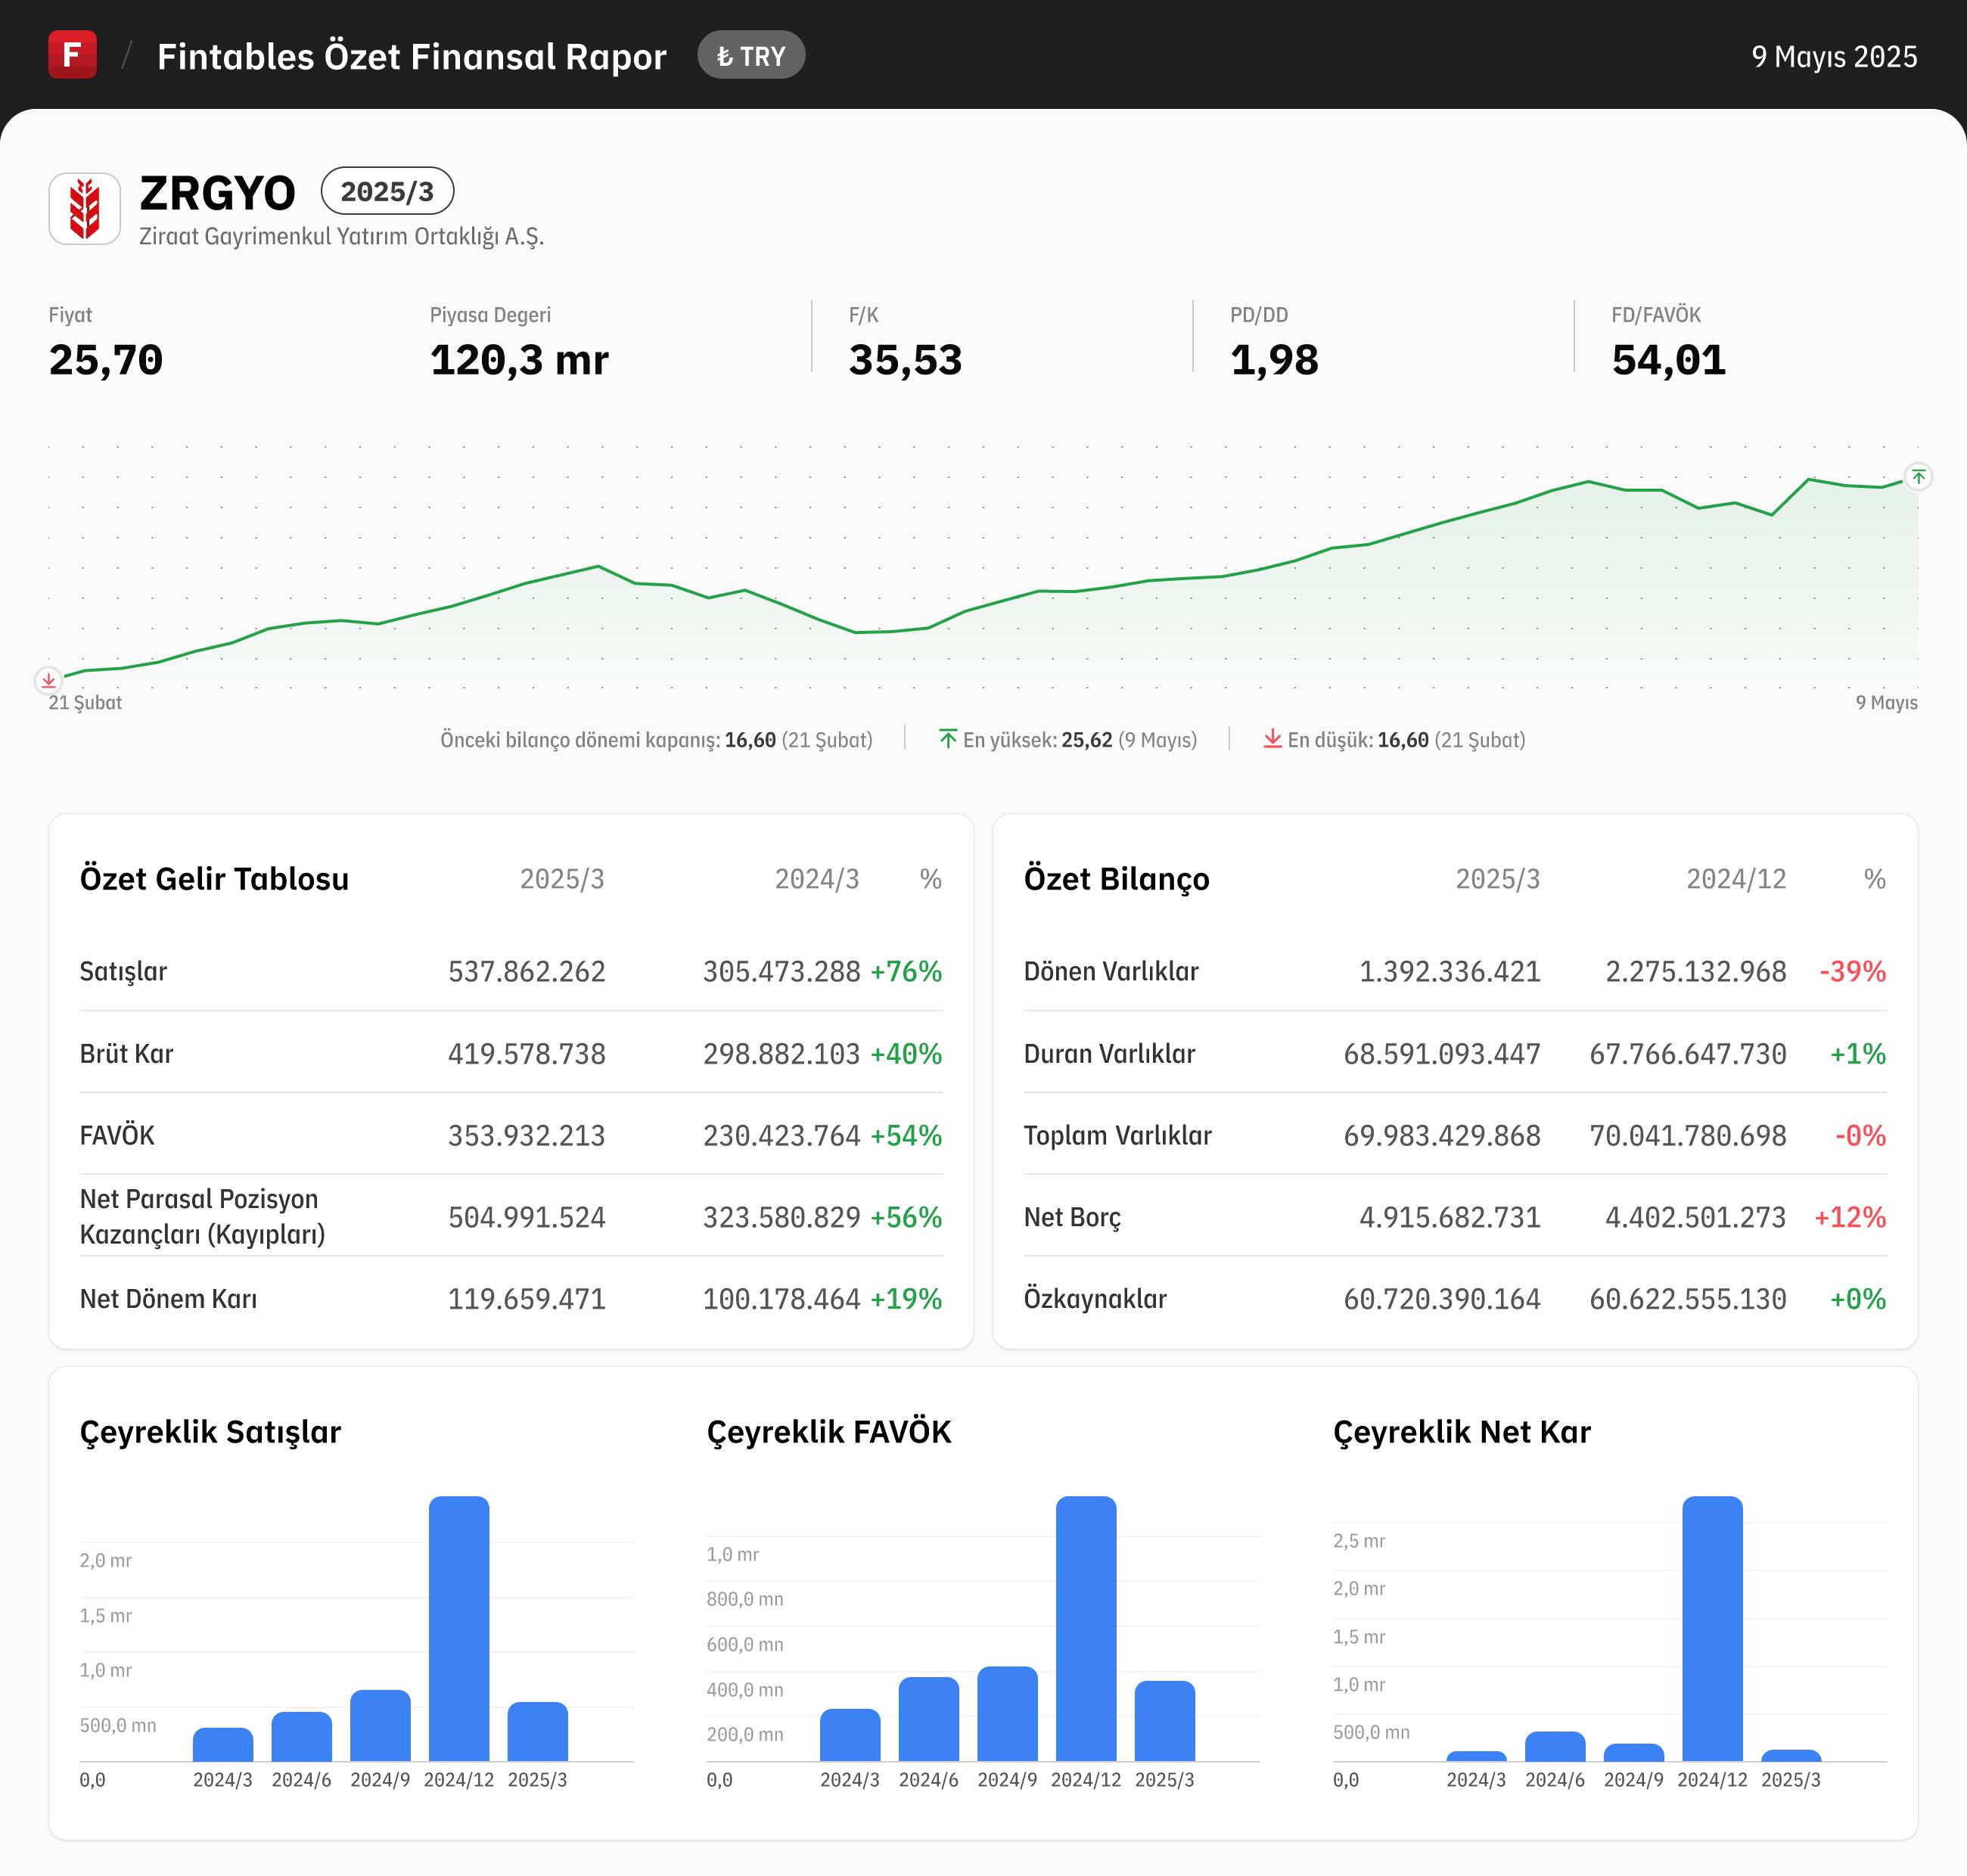The image size is (1967, 1876).
Task: Click the Piyasa Degeri value 120,3 mr
Action: (x=519, y=360)
